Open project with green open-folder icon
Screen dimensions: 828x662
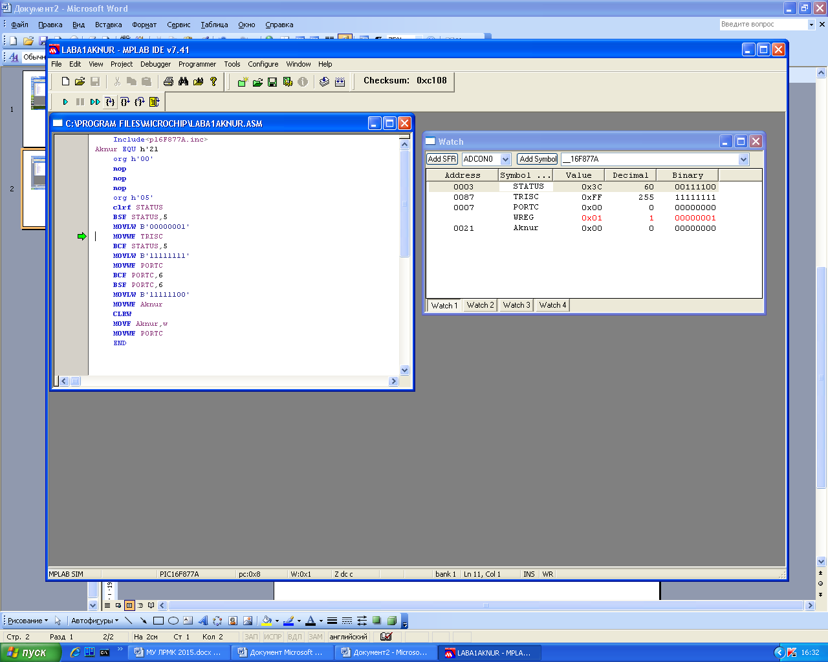pos(257,81)
